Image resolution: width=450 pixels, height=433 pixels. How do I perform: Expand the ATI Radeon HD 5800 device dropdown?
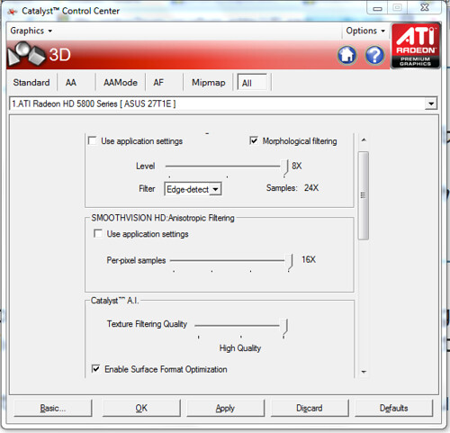click(223, 104)
